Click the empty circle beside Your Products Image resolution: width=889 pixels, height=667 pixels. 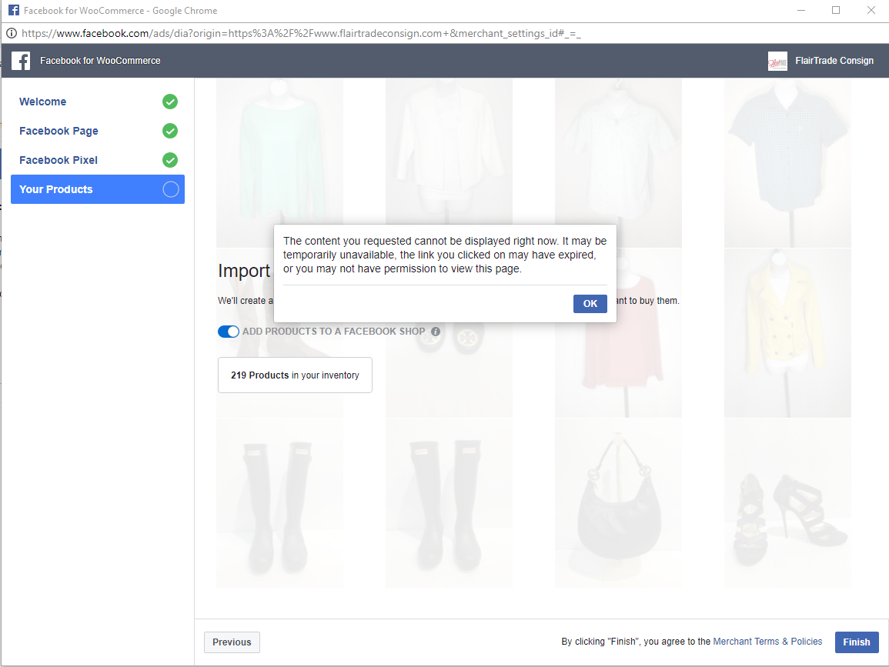click(x=171, y=189)
